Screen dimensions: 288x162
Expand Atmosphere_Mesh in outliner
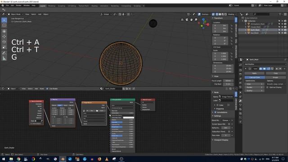246,24
